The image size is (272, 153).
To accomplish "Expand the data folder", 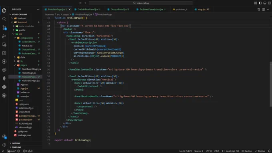I will pos(15,57).
